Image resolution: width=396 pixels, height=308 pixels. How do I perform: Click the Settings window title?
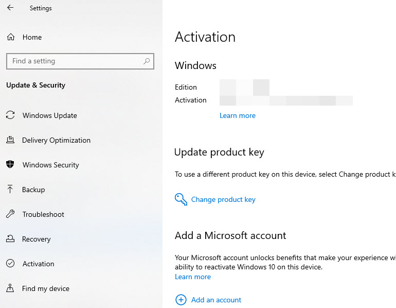41,8
